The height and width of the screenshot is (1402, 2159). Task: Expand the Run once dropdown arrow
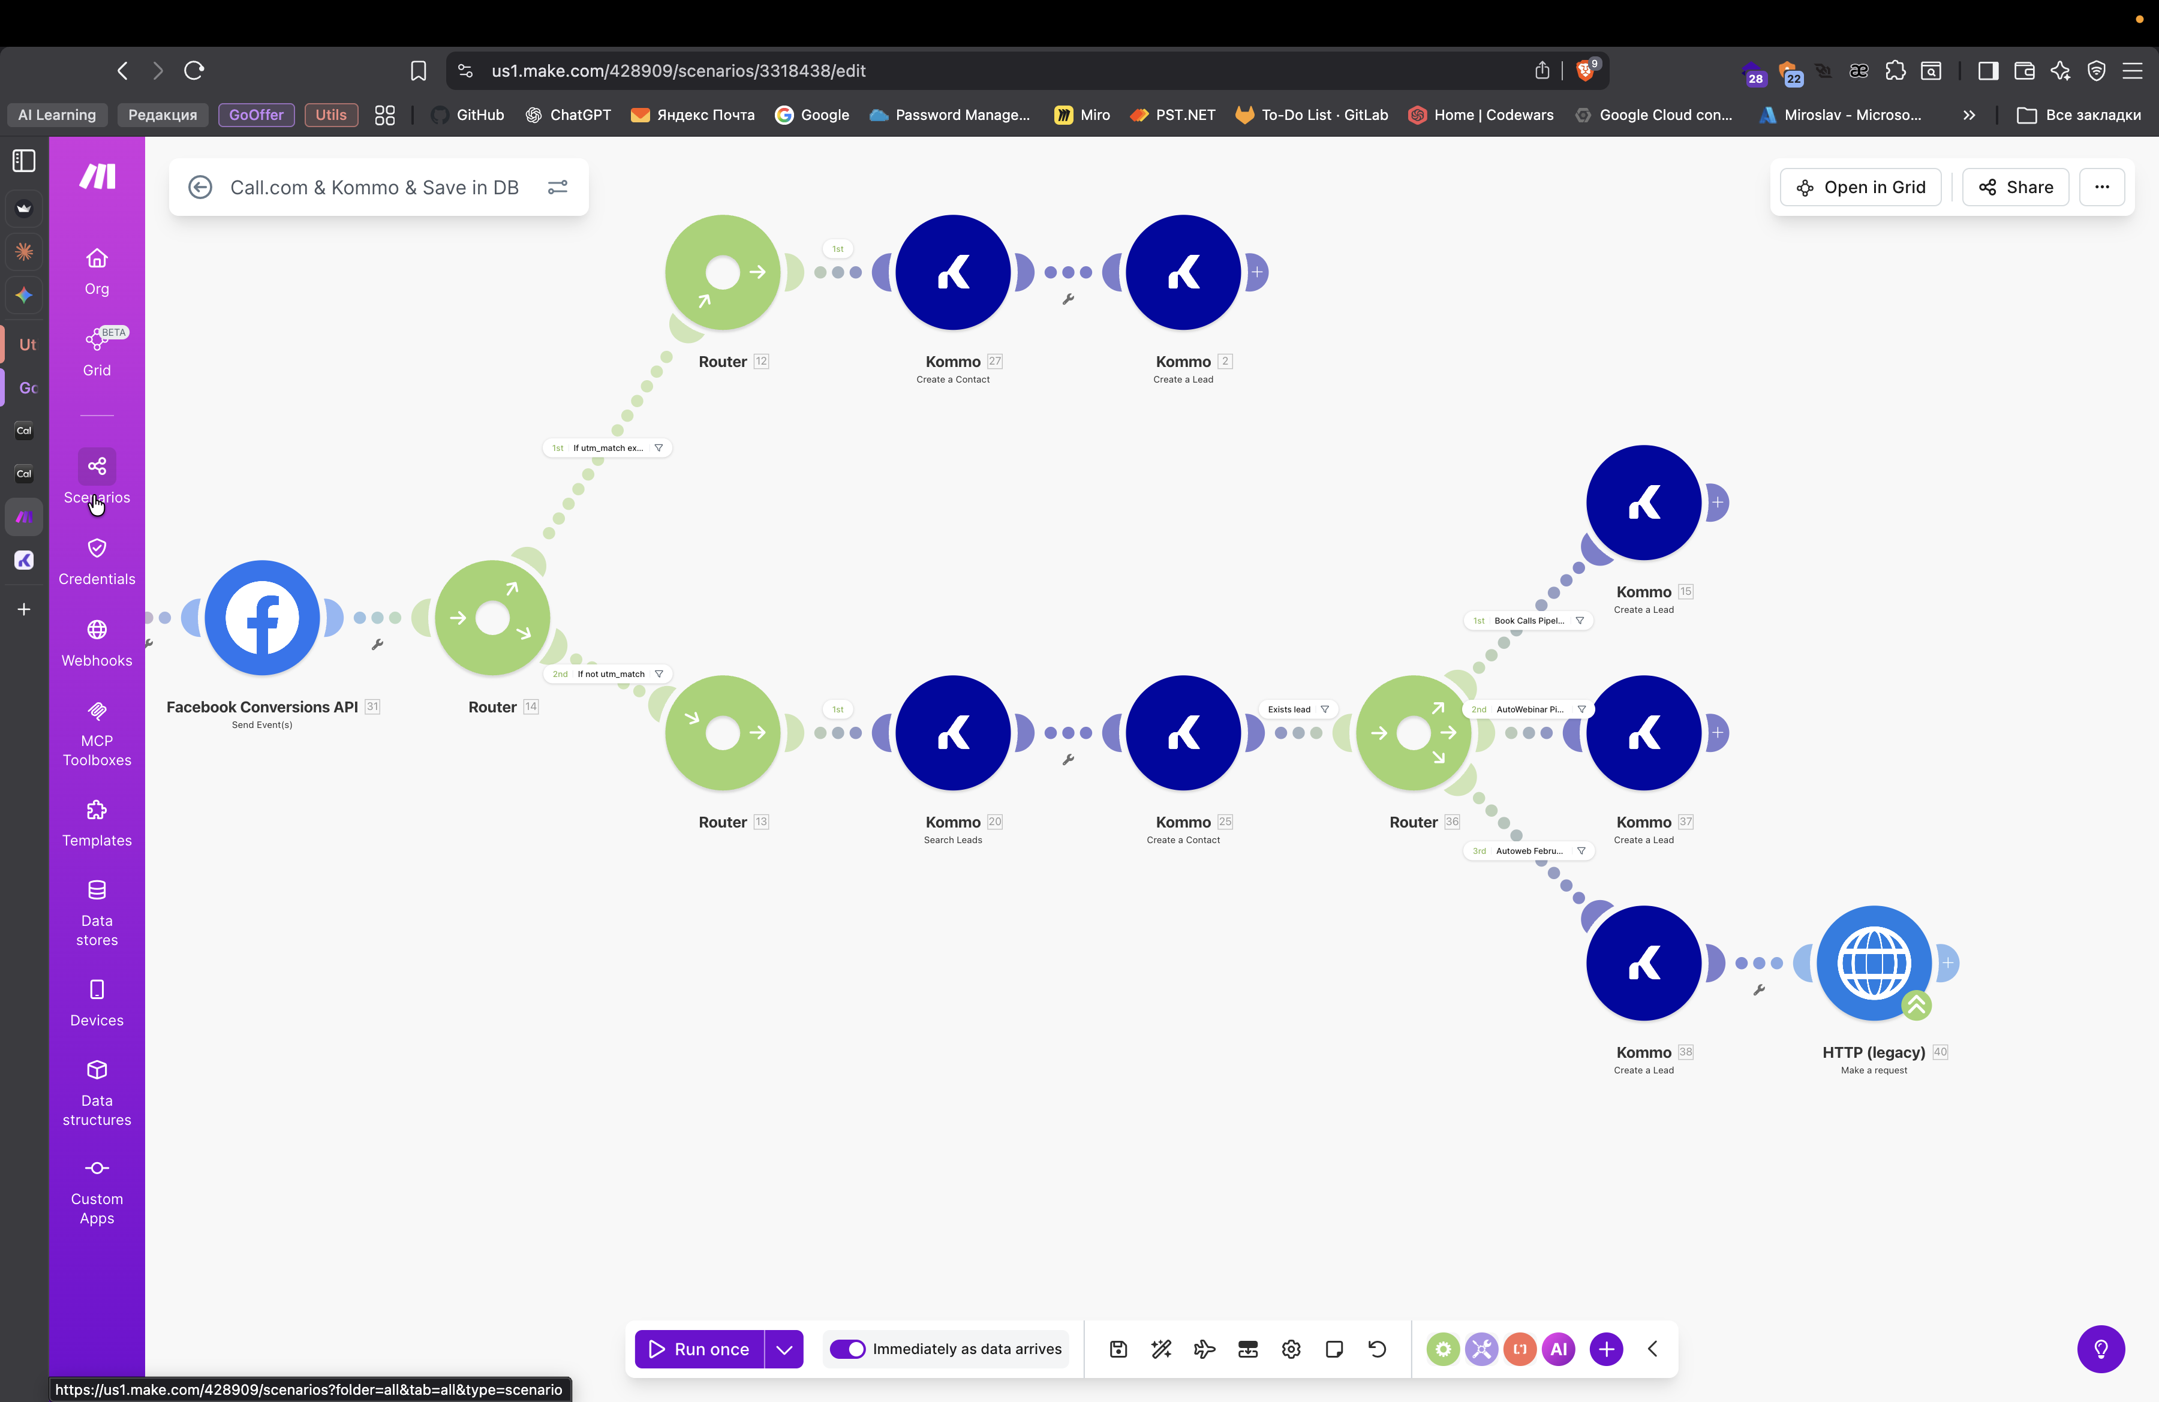(x=784, y=1349)
